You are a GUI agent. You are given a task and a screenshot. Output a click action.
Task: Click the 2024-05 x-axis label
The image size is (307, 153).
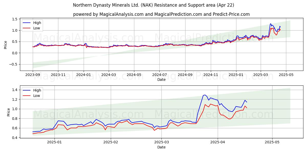coord(134,75)
